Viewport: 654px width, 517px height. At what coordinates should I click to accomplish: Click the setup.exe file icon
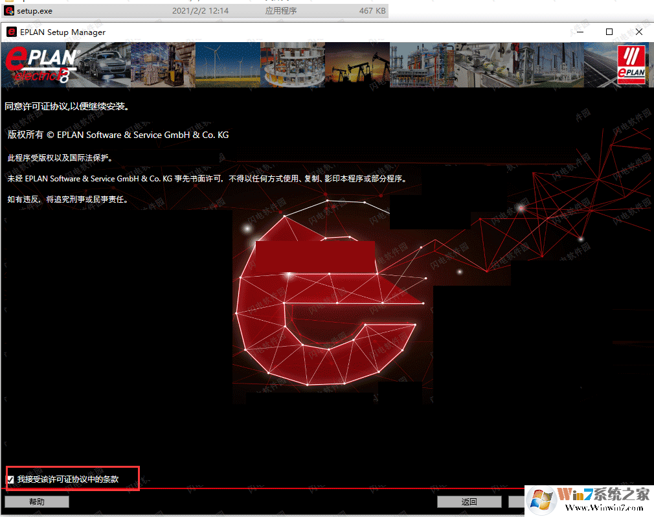[9, 11]
